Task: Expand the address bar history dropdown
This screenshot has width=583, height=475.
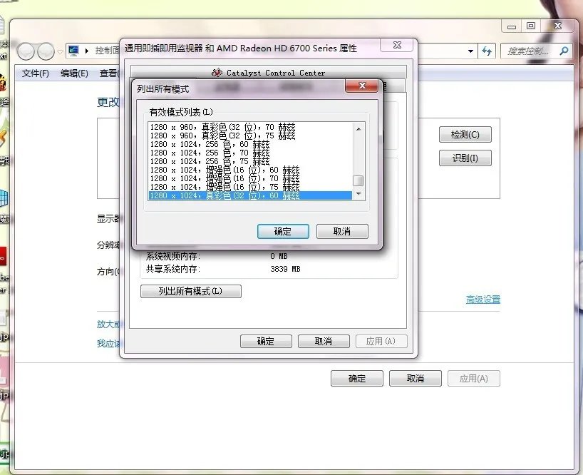Action: (470, 51)
